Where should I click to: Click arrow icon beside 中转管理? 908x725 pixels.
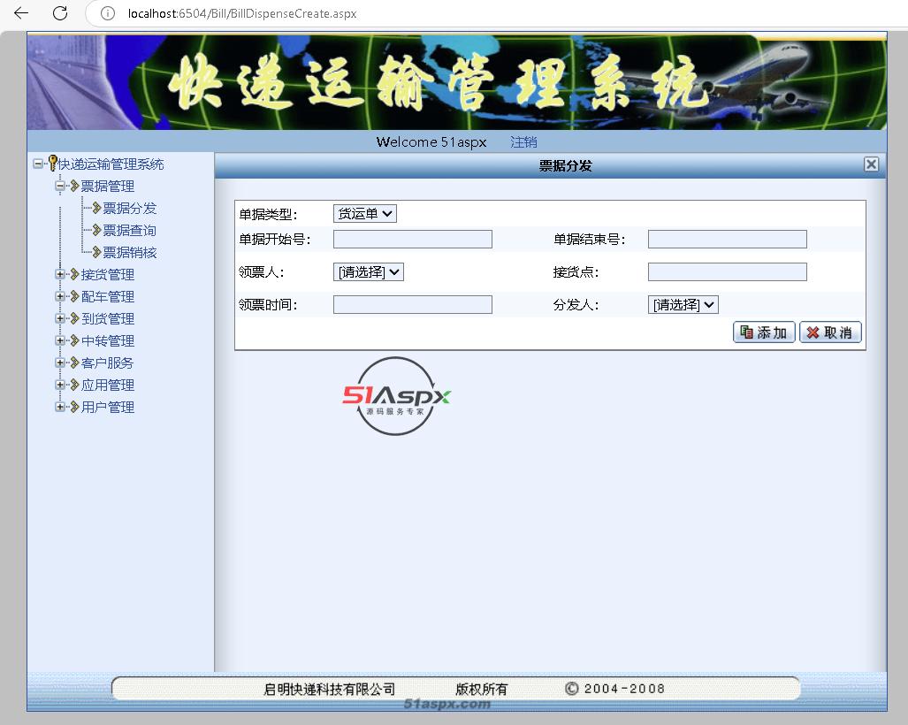74,340
